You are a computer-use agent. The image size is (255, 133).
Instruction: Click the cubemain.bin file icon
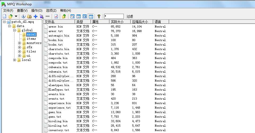[46, 67]
